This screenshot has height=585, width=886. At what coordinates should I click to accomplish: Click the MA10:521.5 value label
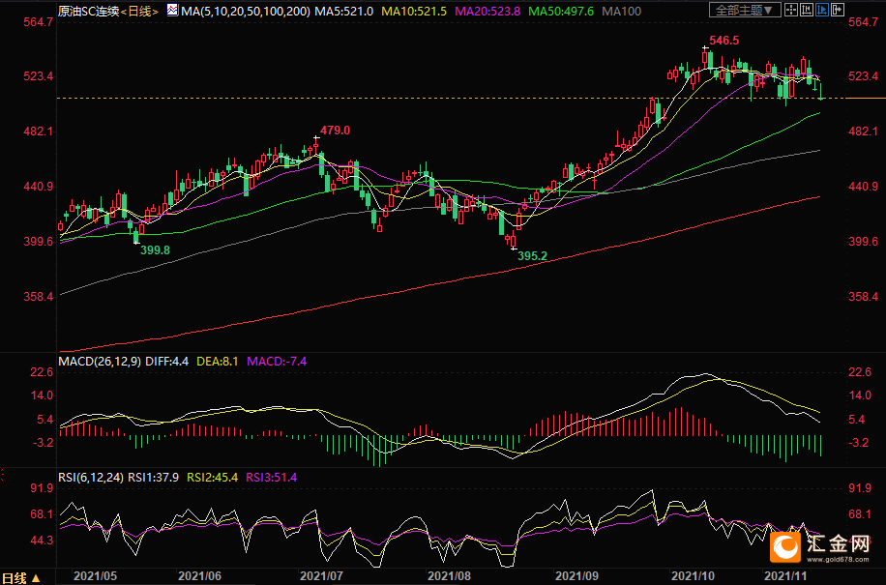coord(414,11)
